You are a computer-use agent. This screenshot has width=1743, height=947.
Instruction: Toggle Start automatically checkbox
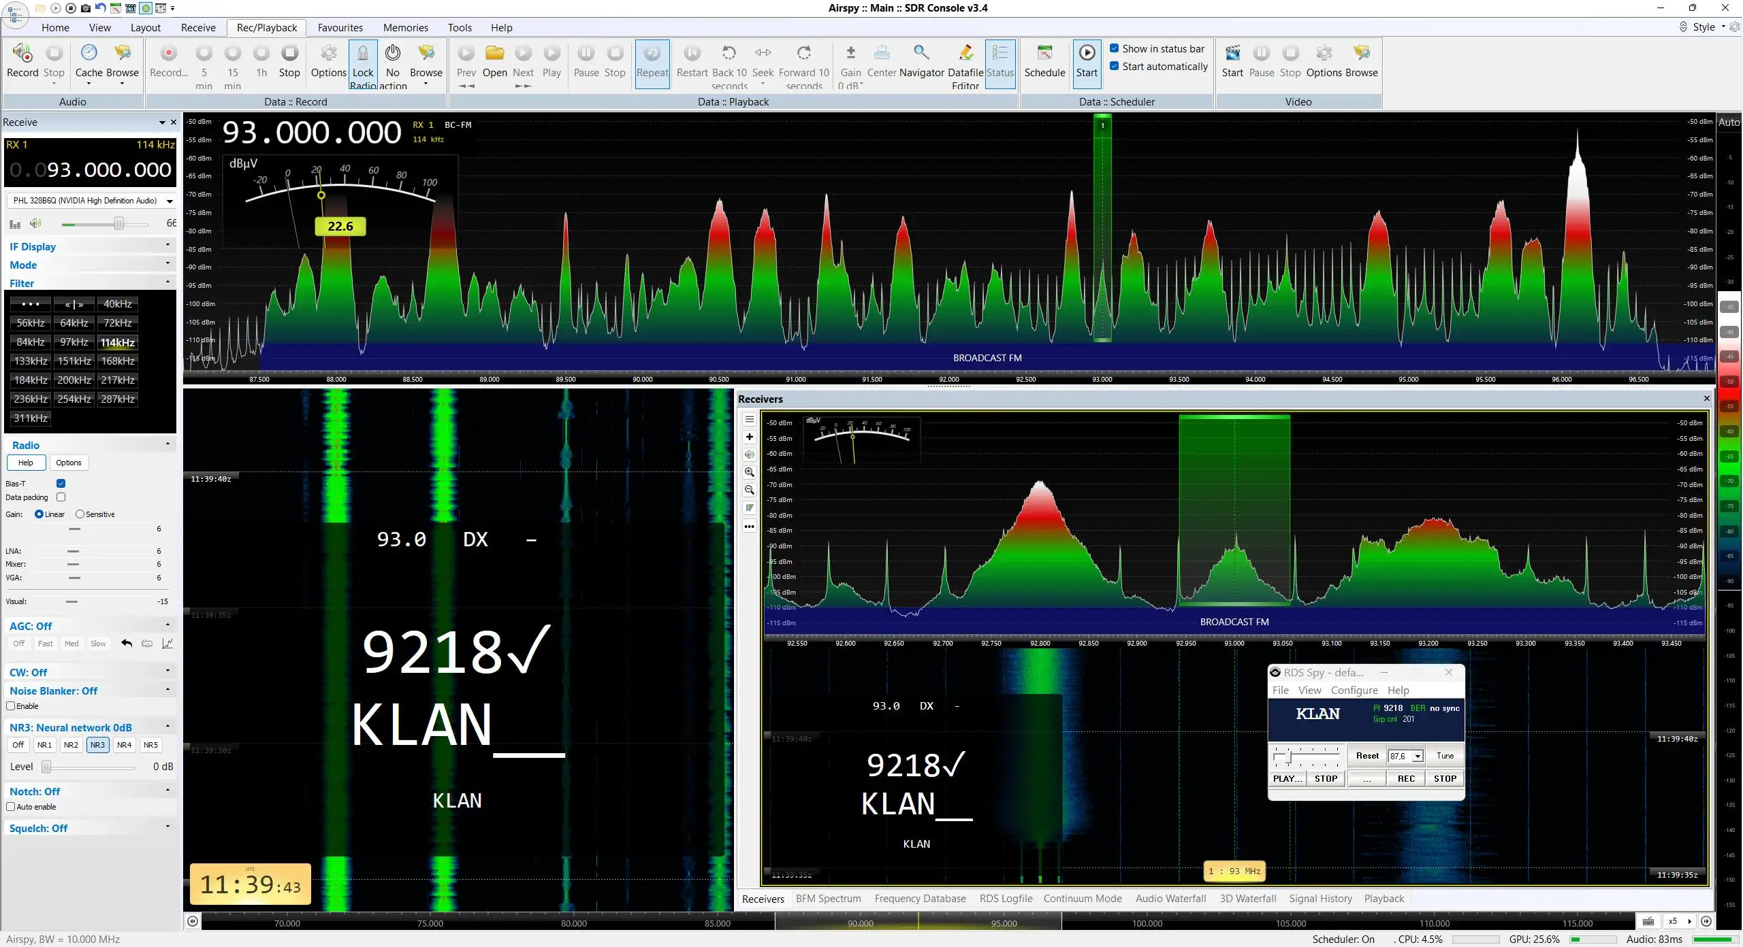tap(1114, 66)
